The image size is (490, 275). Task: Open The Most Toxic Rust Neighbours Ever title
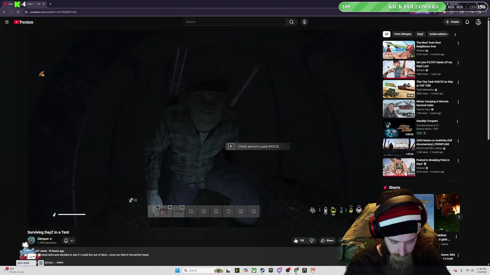point(429,44)
